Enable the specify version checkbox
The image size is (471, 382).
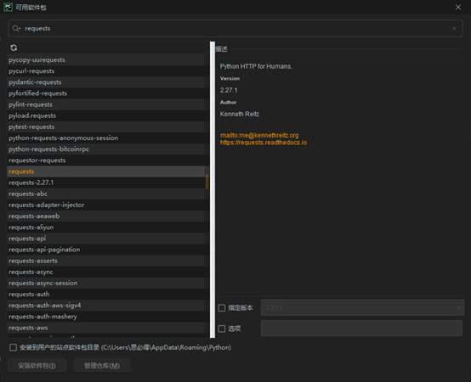coord(222,308)
